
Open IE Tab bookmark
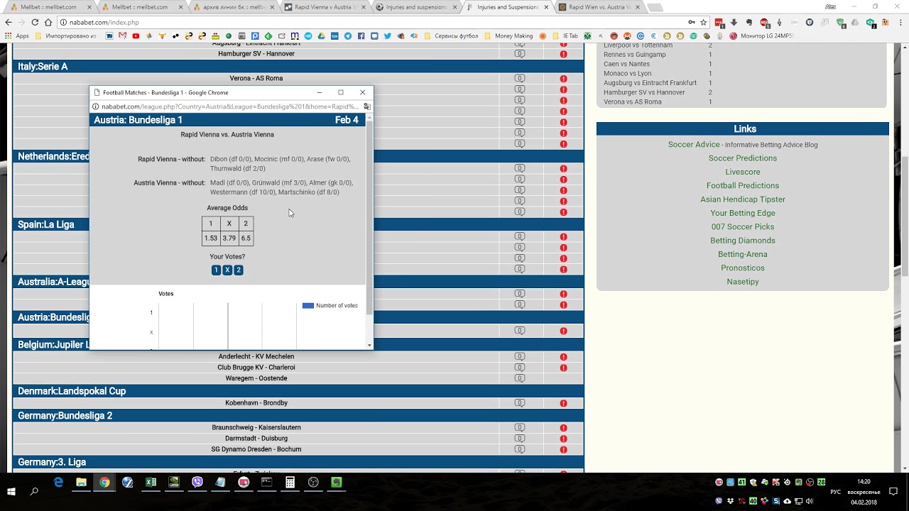(x=565, y=35)
